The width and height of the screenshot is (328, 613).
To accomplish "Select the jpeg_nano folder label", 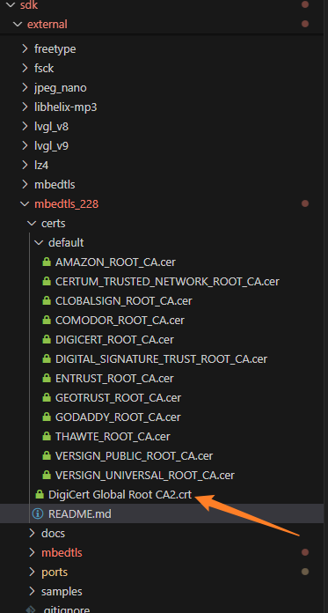I will [x=61, y=88].
